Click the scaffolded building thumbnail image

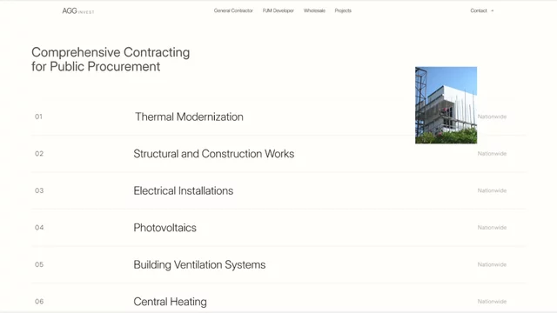coord(446,105)
